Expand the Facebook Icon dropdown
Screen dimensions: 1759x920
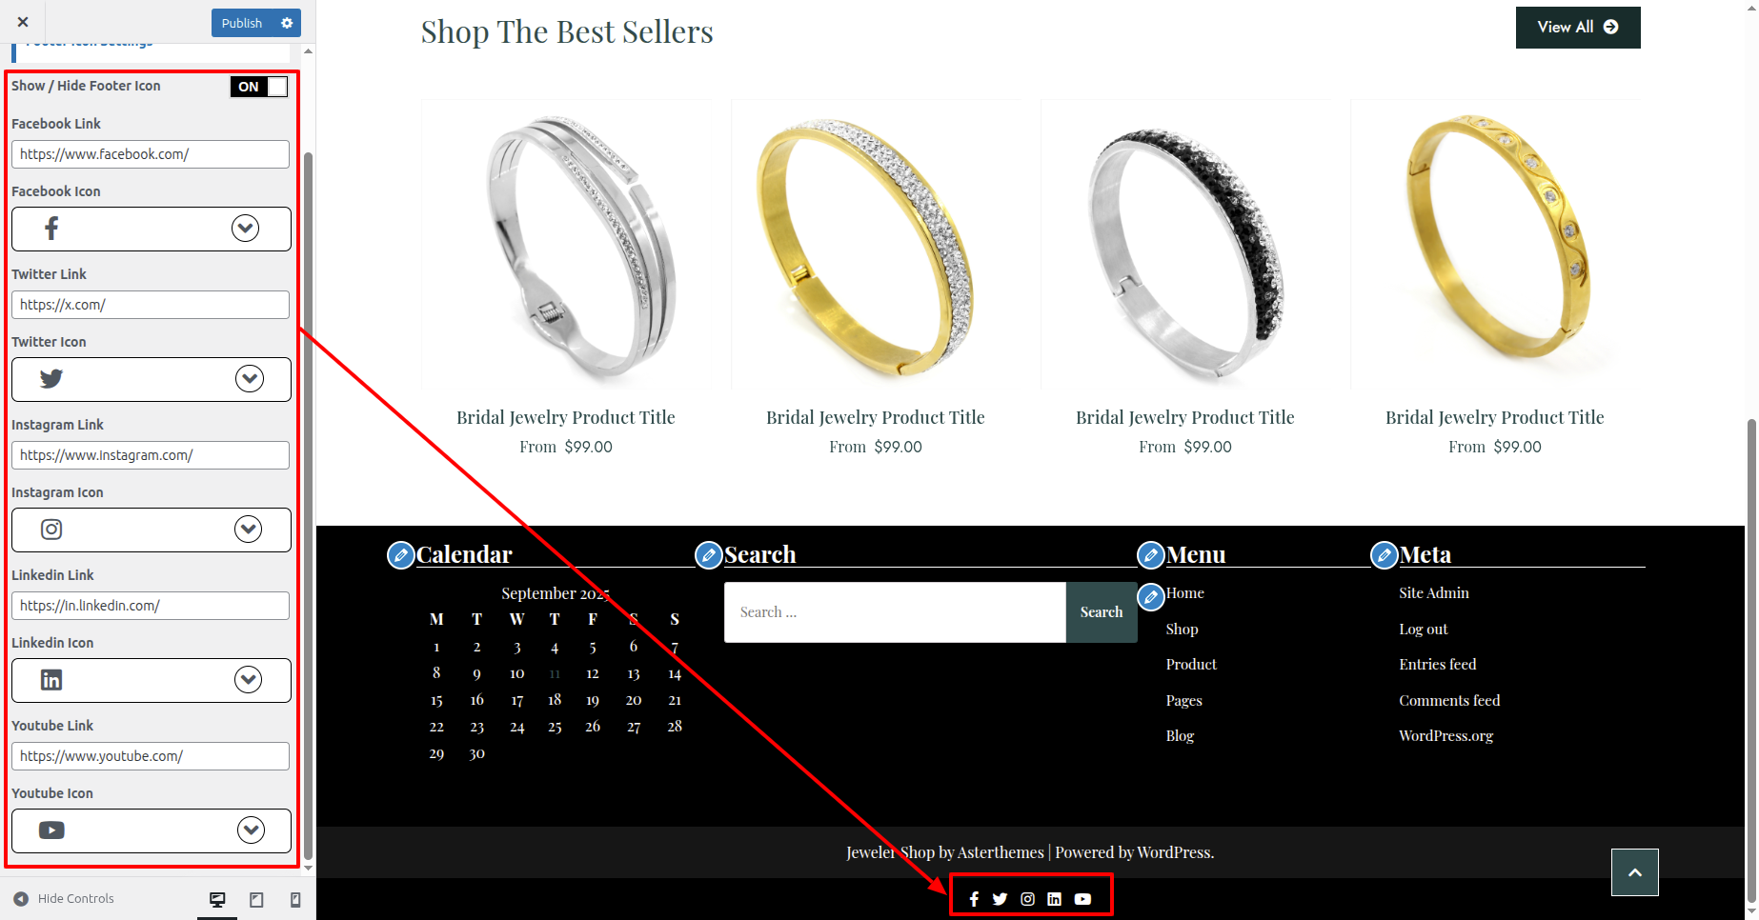click(245, 229)
